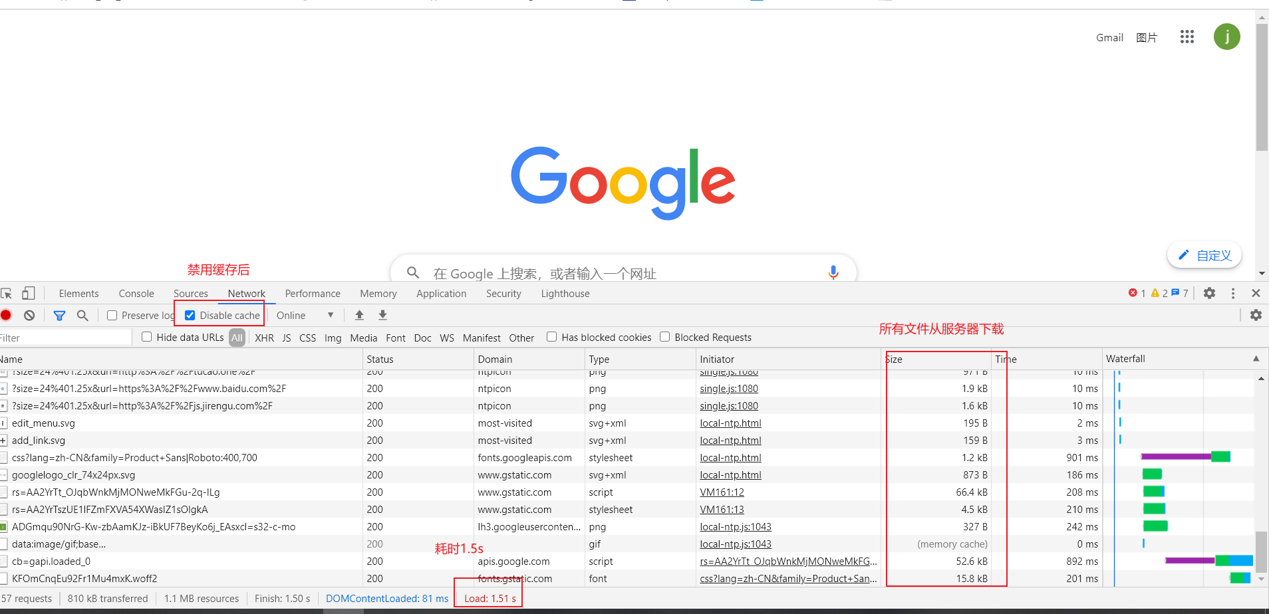Image resolution: width=1269 pixels, height=614 pixels.
Task: Uncheck the Disable cache checkbox
Action: (x=190, y=316)
